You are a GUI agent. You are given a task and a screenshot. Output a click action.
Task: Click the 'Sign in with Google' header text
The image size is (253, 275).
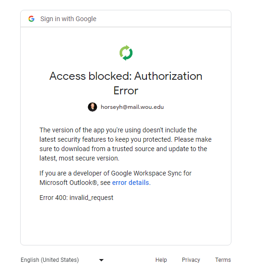pyautogui.click(x=68, y=19)
